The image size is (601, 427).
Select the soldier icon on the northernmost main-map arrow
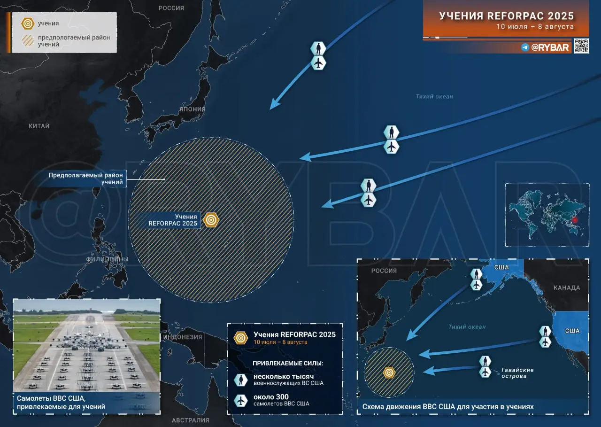coord(318,48)
